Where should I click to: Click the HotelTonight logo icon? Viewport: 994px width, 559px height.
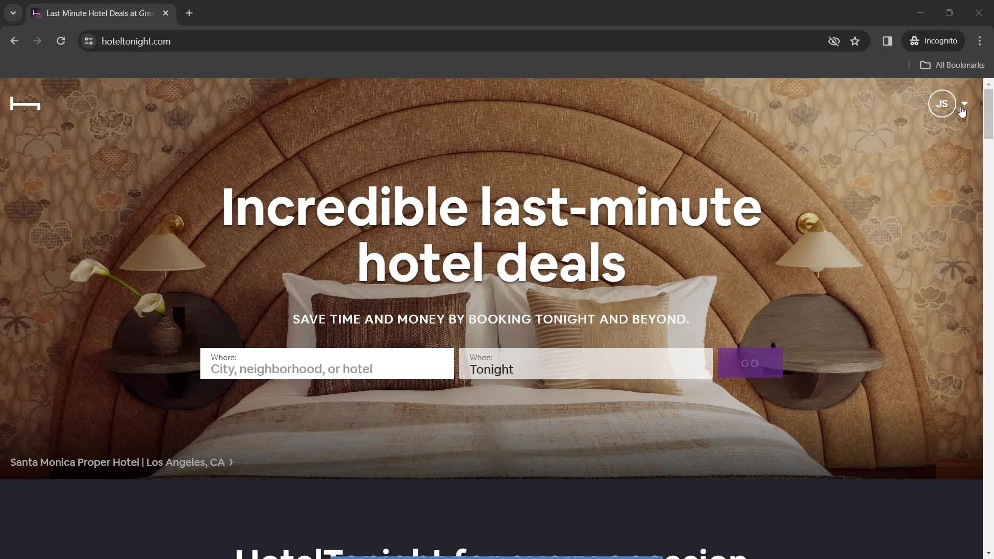[24, 103]
